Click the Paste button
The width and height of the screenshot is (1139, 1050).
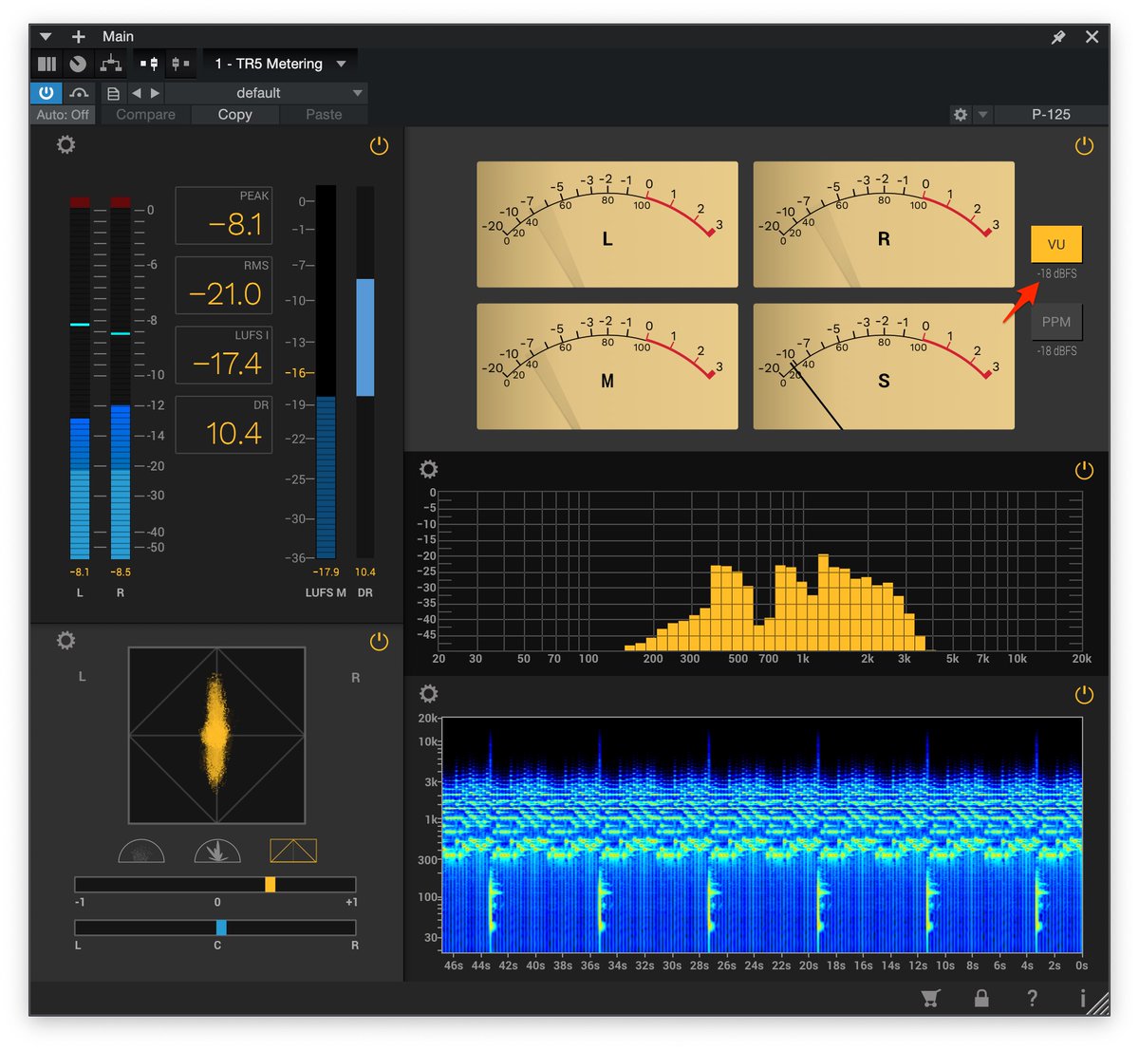tap(323, 114)
